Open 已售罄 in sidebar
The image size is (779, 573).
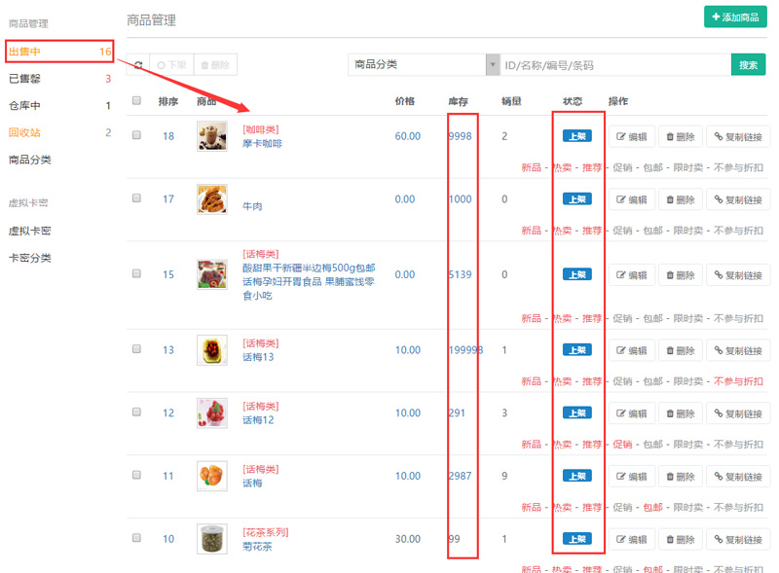click(x=25, y=79)
